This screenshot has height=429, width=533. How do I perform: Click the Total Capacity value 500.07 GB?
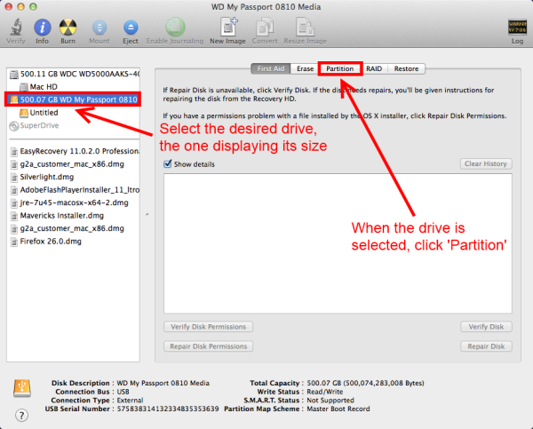coord(365,383)
